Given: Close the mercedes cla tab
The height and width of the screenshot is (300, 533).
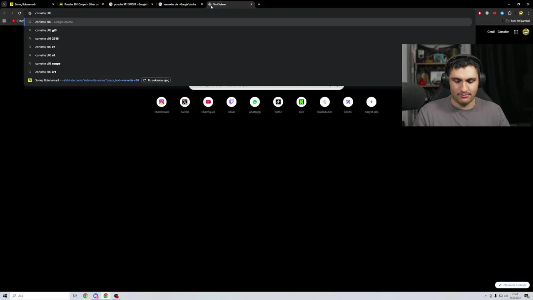Looking at the screenshot, I should pos(202,4).
